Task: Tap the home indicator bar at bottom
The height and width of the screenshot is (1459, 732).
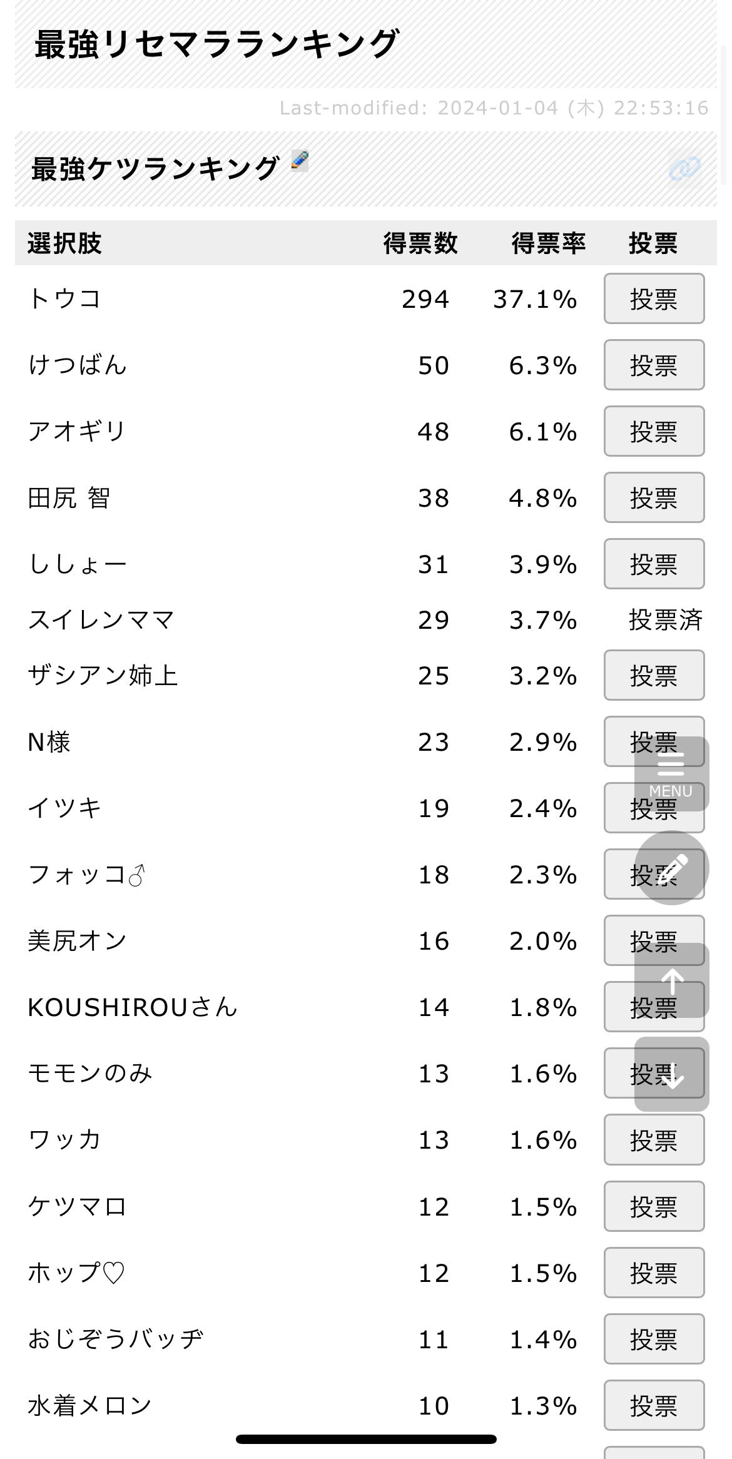Action: coord(366,1439)
